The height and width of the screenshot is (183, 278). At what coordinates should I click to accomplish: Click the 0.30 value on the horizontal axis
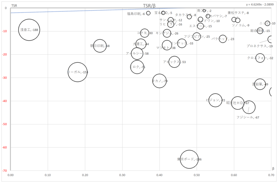[x=122, y=175]
